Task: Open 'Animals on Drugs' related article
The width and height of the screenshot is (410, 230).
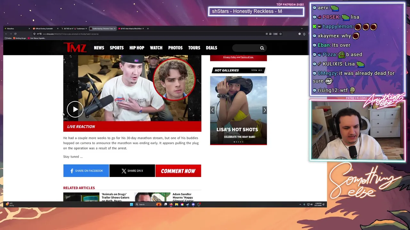Action: point(116,197)
